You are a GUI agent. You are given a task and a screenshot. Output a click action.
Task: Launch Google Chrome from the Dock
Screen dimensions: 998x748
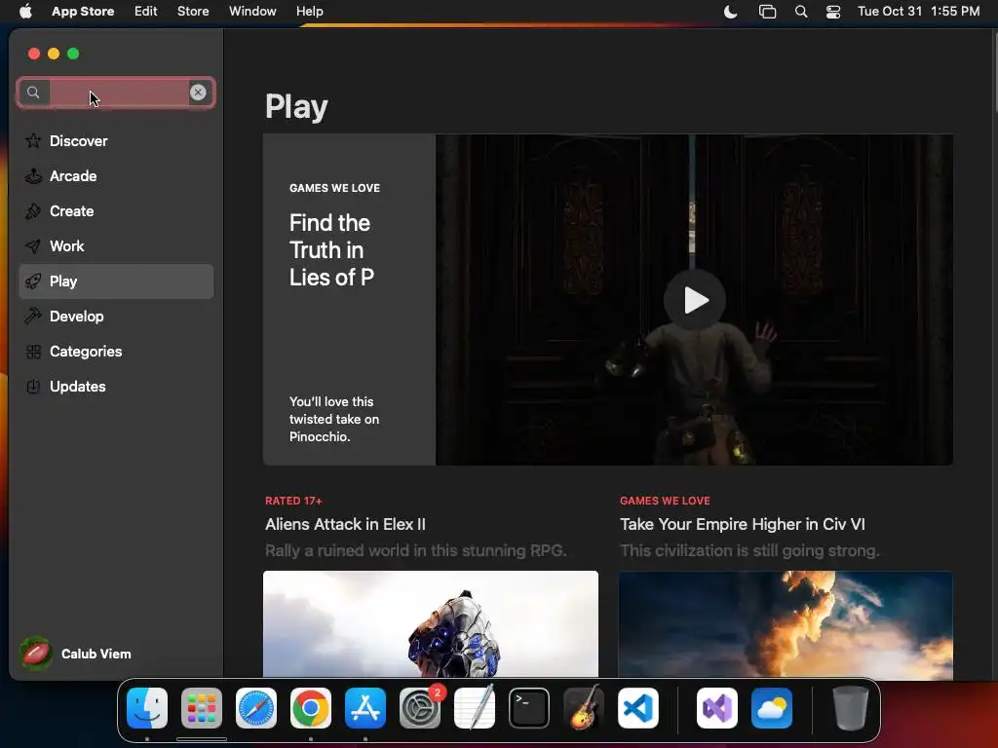(311, 708)
